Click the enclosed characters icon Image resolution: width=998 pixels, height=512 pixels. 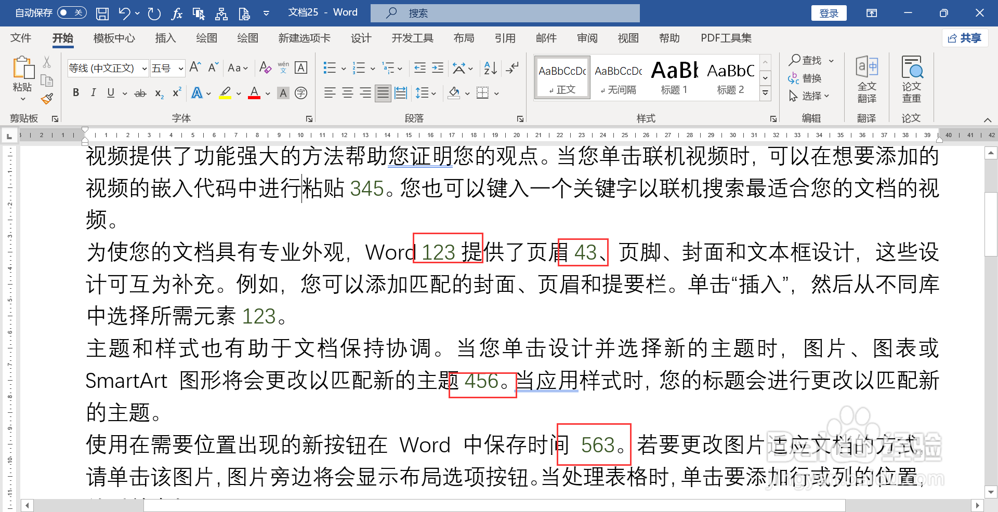click(301, 93)
